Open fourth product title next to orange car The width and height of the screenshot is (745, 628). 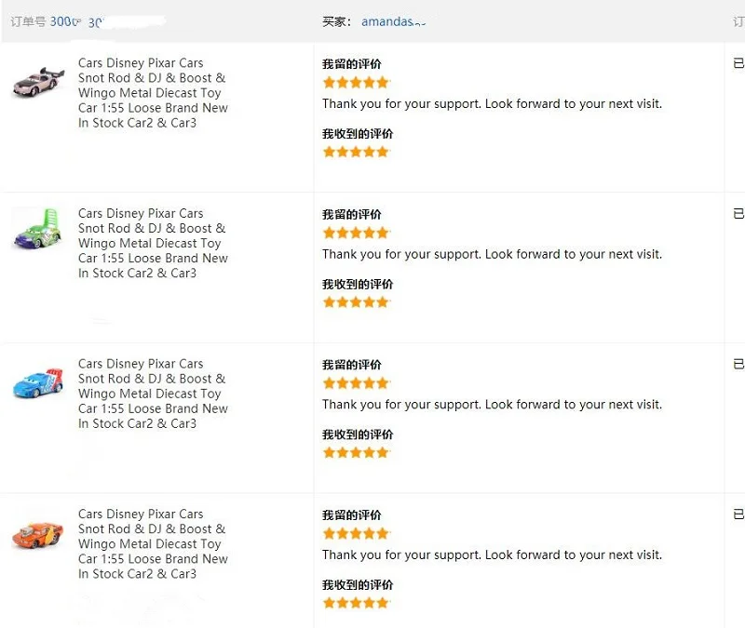coord(153,544)
